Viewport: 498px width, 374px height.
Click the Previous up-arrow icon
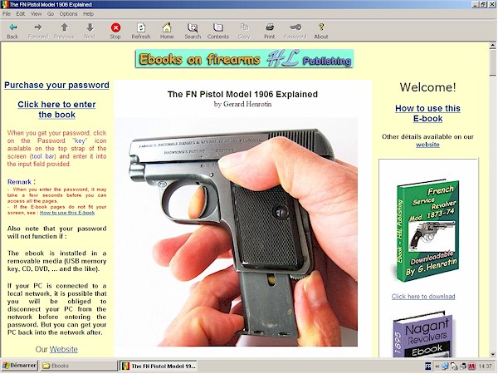pyautogui.click(x=64, y=31)
